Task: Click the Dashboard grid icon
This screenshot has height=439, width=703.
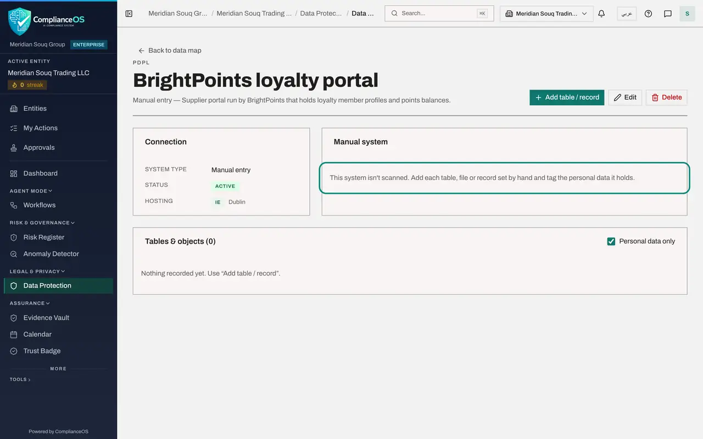Action: (14, 173)
